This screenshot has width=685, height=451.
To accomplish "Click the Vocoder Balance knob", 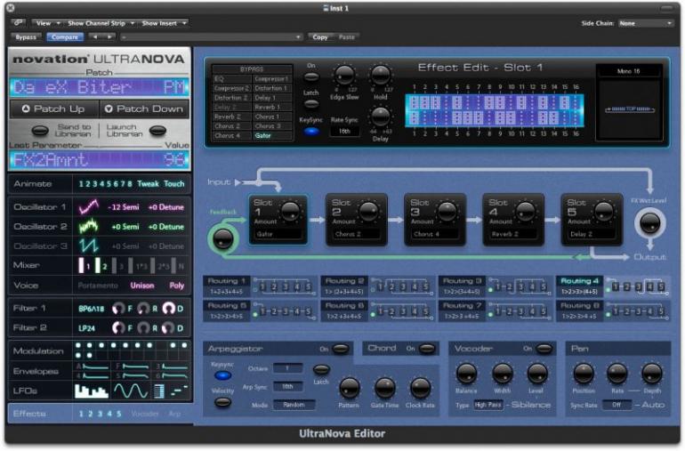I will coord(466,374).
